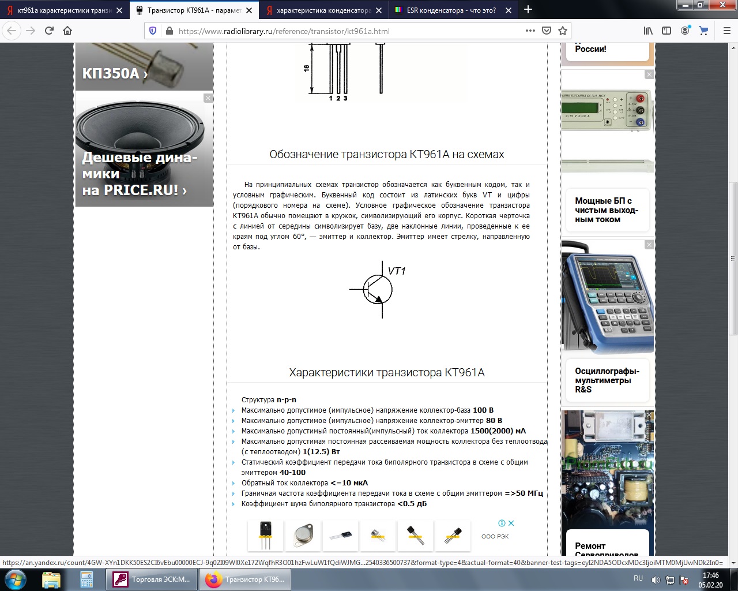The image size is (738, 591).
Task: Open the Library bookmarks icon
Action: click(648, 31)
